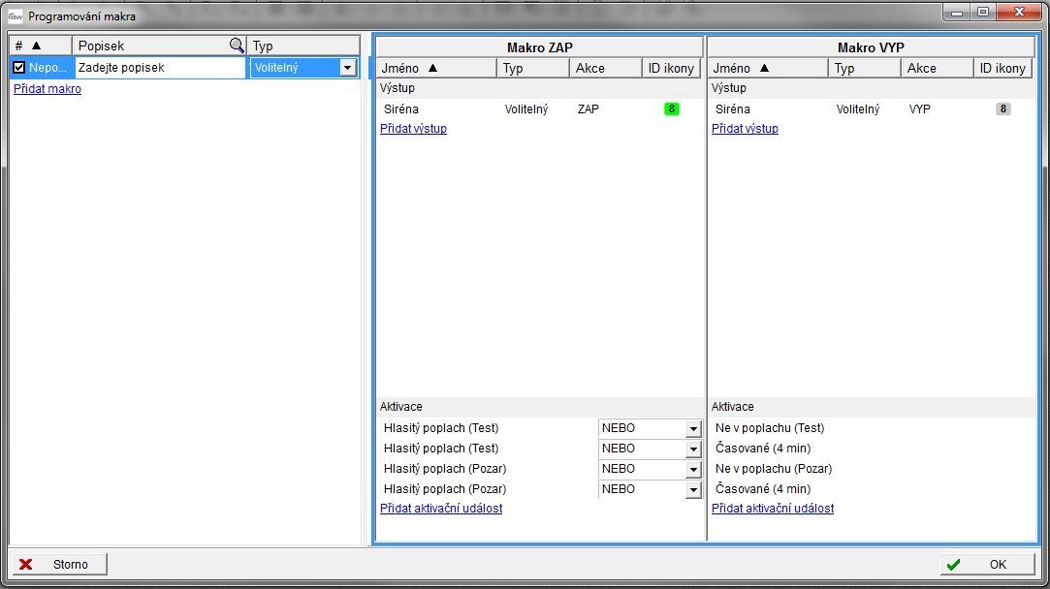This screenshot has height=589, width=1050.
Task: Add activation event in Makro ZAP
Action: 441,509
